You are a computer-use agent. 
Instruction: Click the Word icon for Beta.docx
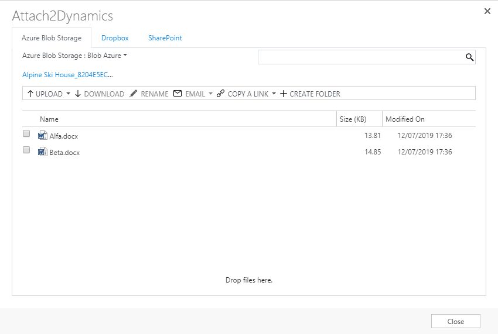pyautogui.click(x=43, y=152)
